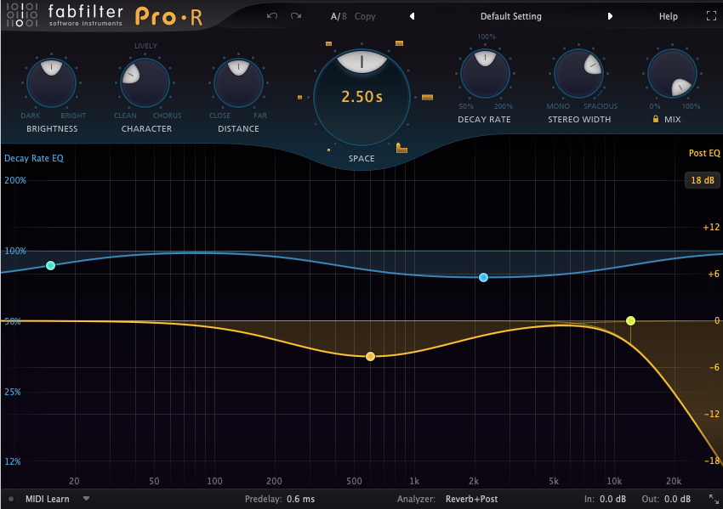The image size is (723, 509).
Task: Click the Stereo Width knob
Action: pyautogui.click(x=578, y=74)
